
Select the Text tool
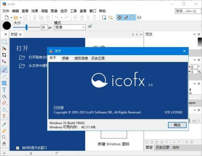[4, 90]
